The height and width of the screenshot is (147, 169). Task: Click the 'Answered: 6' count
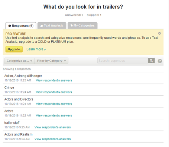(x=74, y=15)
